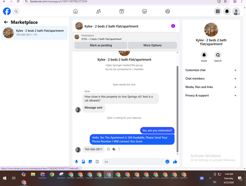
Task: Open the Windows notification center
Action: [x=240, y=178]
